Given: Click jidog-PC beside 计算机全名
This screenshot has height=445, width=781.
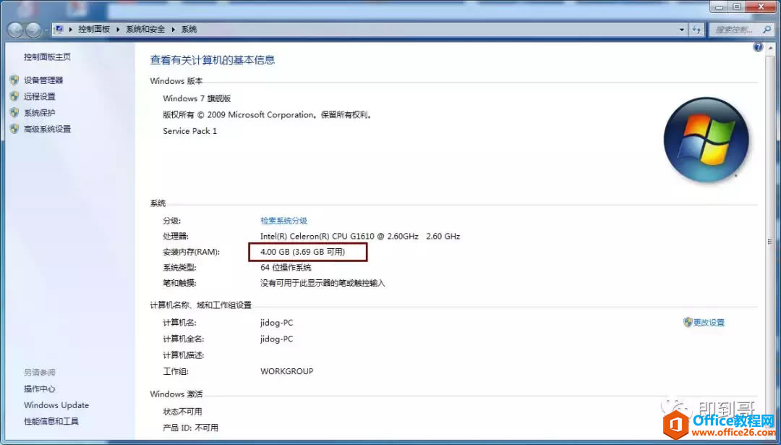Looking at the screenshot, I should 277,339.
